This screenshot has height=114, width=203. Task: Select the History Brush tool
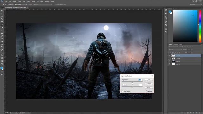pyautogui.click(x=2, y=36)
